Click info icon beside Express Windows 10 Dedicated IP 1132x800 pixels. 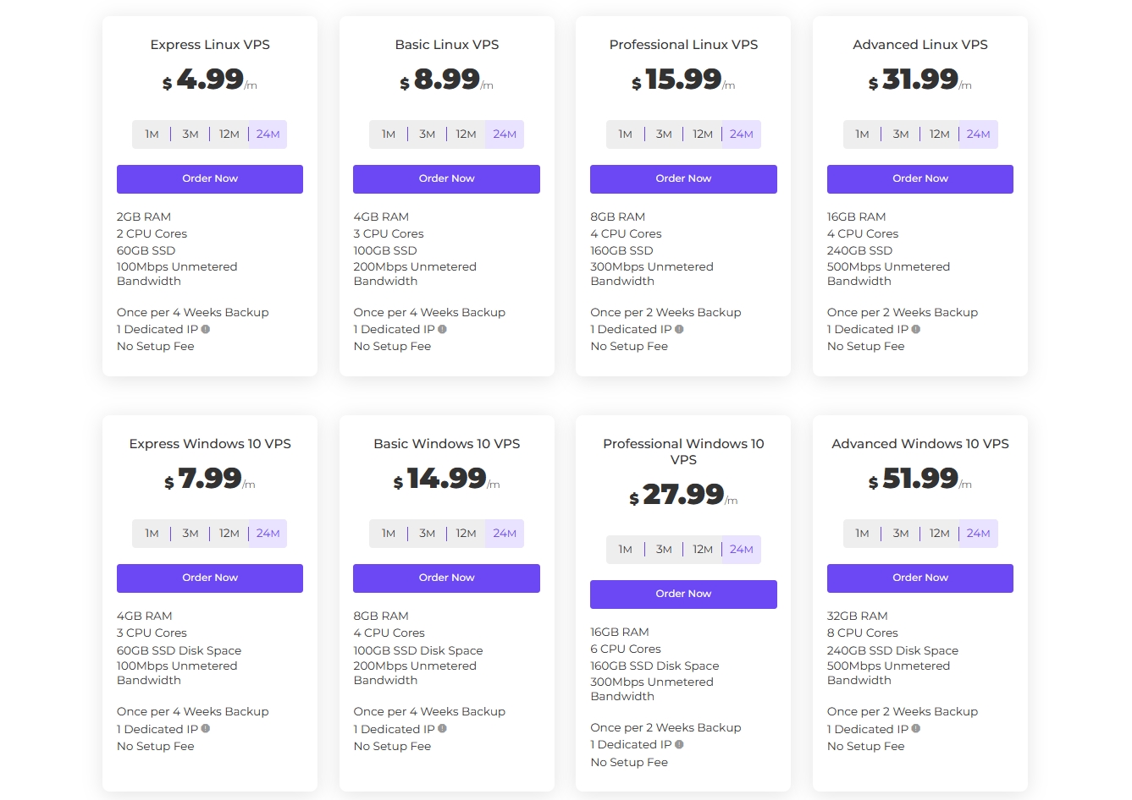pyautogui.click(x=206, y=729)
